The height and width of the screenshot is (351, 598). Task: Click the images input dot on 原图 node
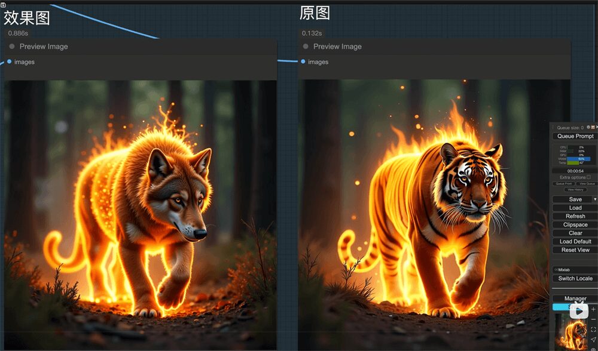click(303, 61)
